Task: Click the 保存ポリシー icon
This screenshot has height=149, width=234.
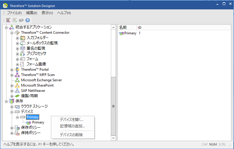Action: coord(17,128)
